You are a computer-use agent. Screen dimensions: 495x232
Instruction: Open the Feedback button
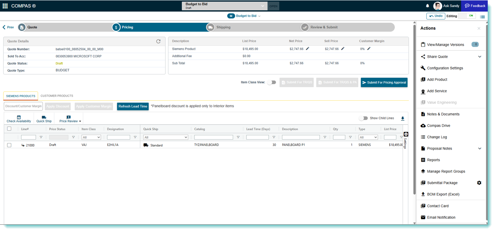point(475,6)
